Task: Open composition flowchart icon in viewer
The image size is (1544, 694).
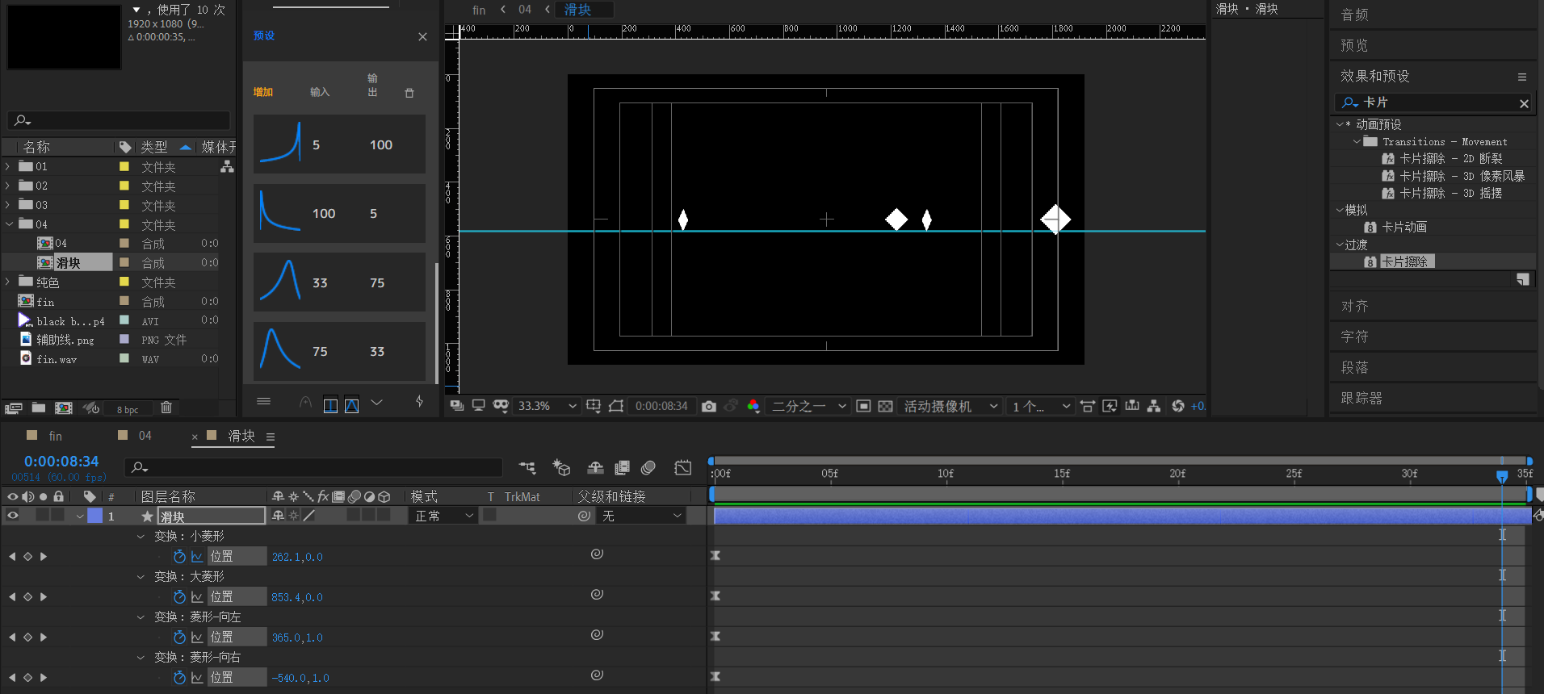Action: click(1154, 406)
